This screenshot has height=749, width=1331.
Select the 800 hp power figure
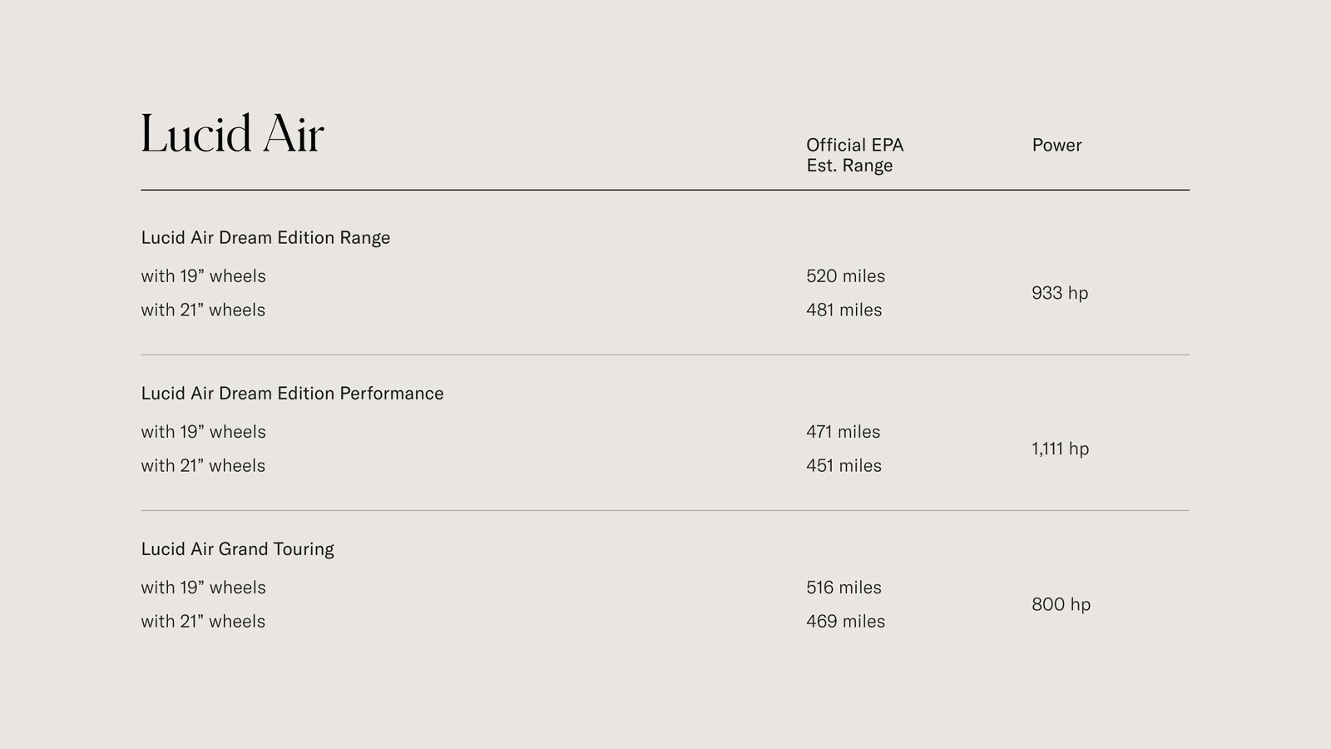pos(1061,604)
